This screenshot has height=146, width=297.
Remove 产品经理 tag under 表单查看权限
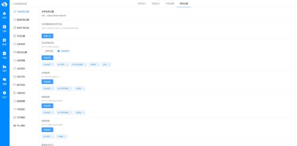52,64
